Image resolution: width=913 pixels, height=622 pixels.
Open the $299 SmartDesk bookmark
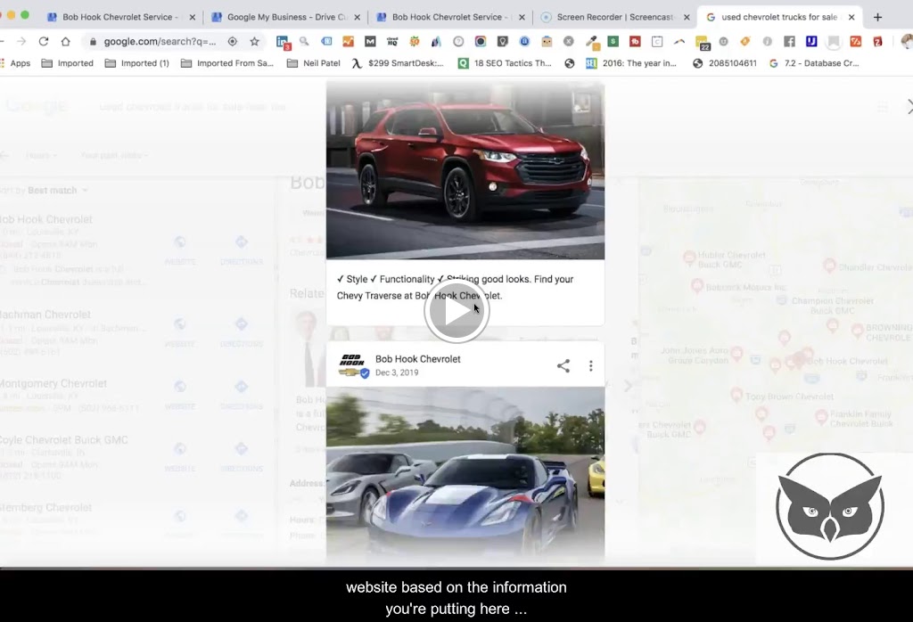coord(398,63)
